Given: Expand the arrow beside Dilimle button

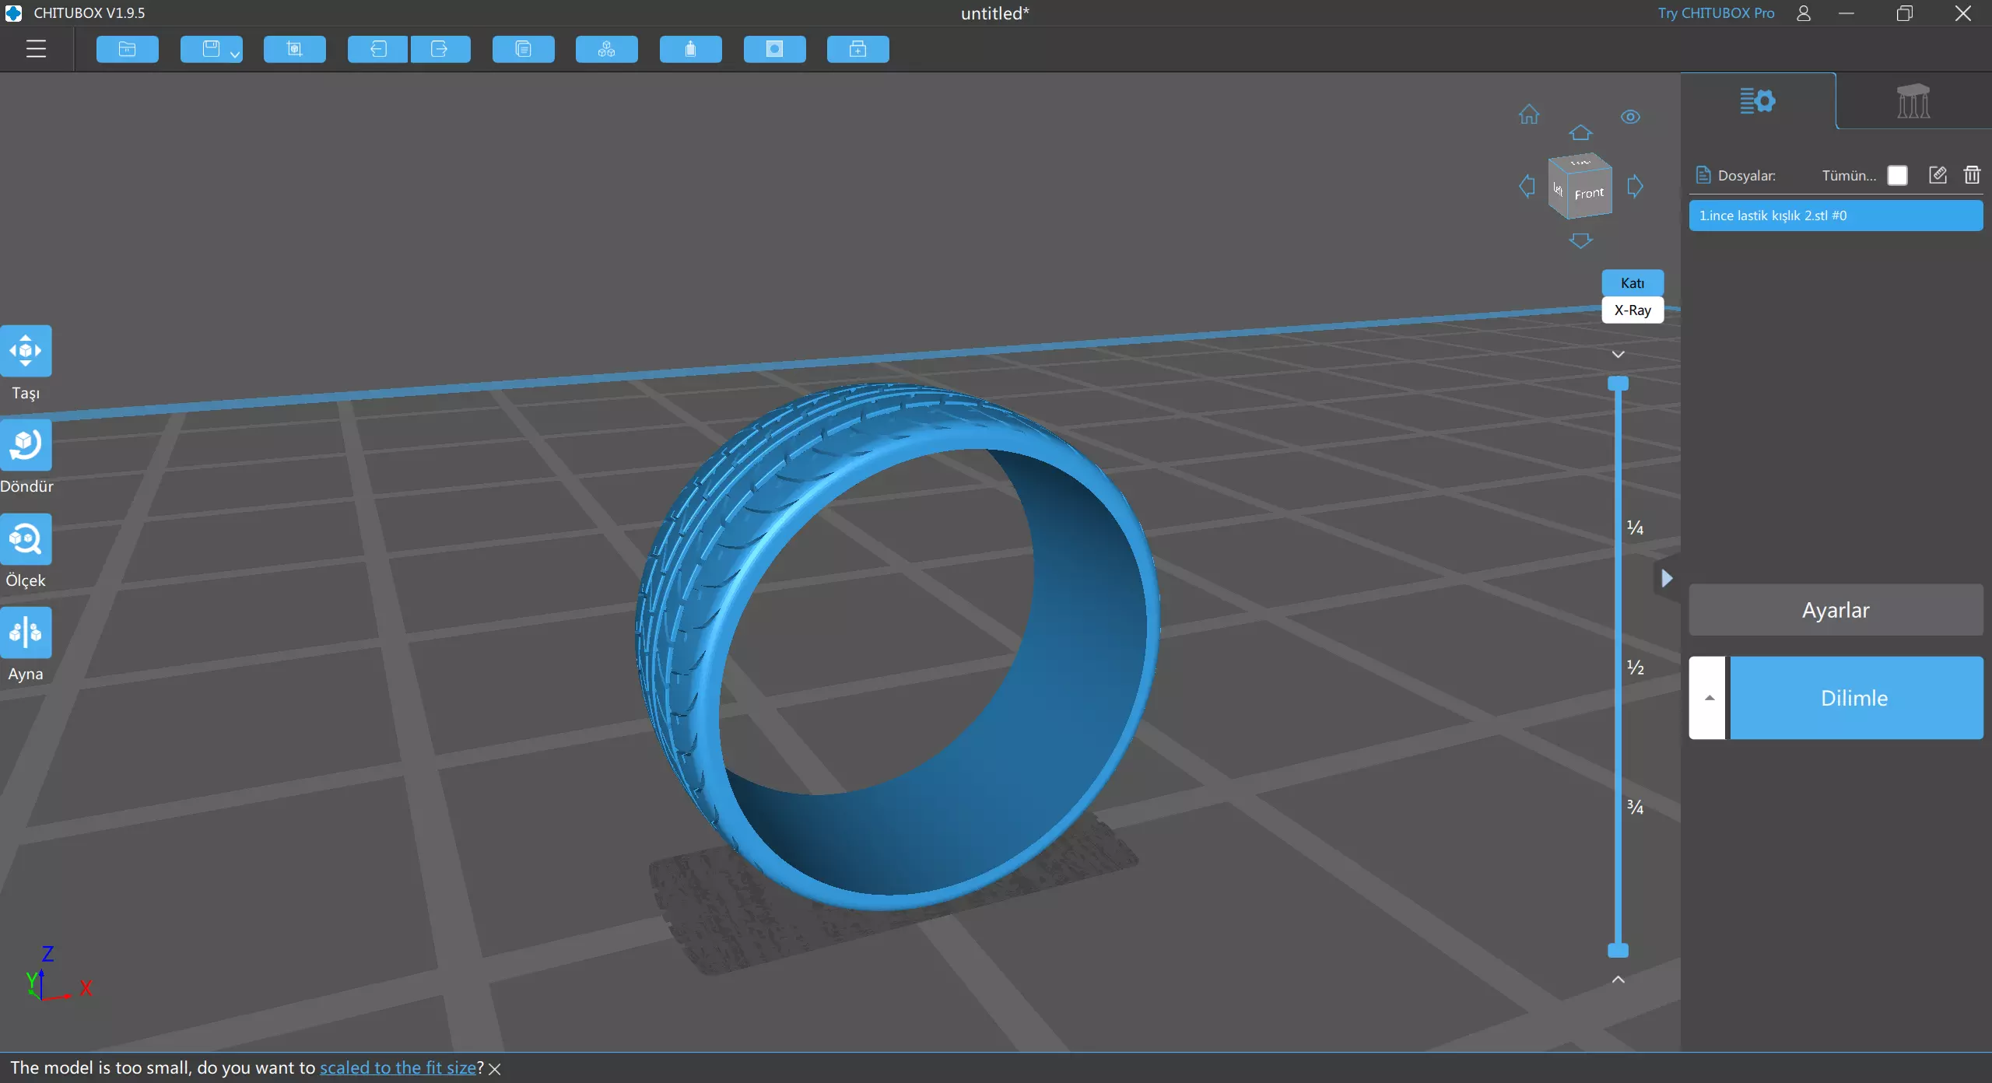Looking at the screenshot, I should 1709,698.
